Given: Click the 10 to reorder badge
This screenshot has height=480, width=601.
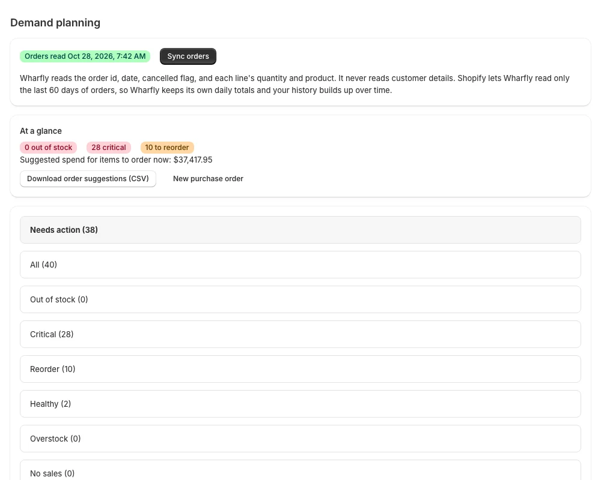Looking at the screenshot, I should coord(166,148).
